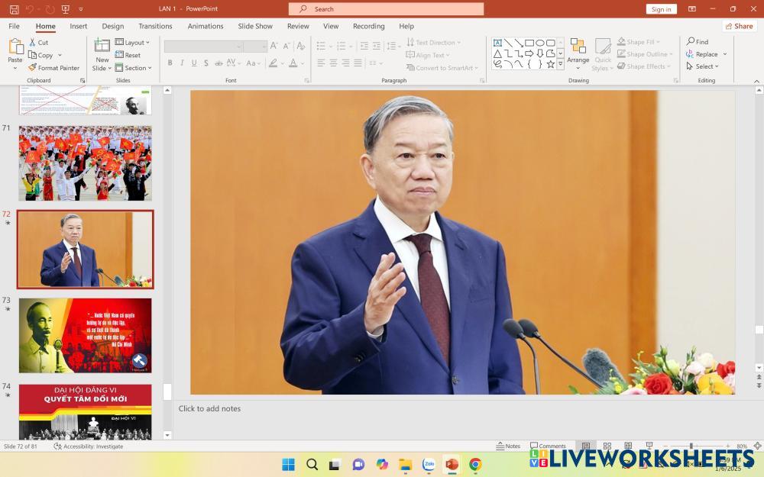Toggle the Comments pane in status bar

click(x=548, y=446)
